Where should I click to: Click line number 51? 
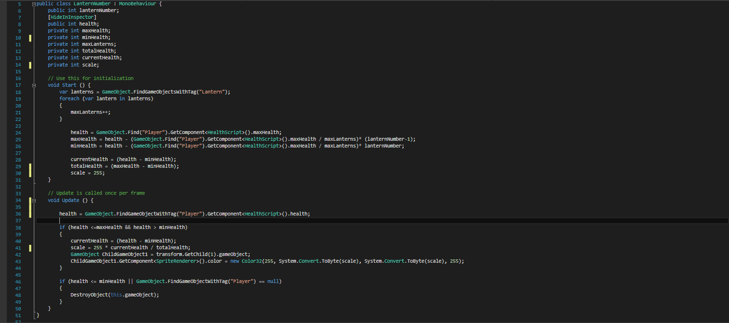click(x=18, y=314)
